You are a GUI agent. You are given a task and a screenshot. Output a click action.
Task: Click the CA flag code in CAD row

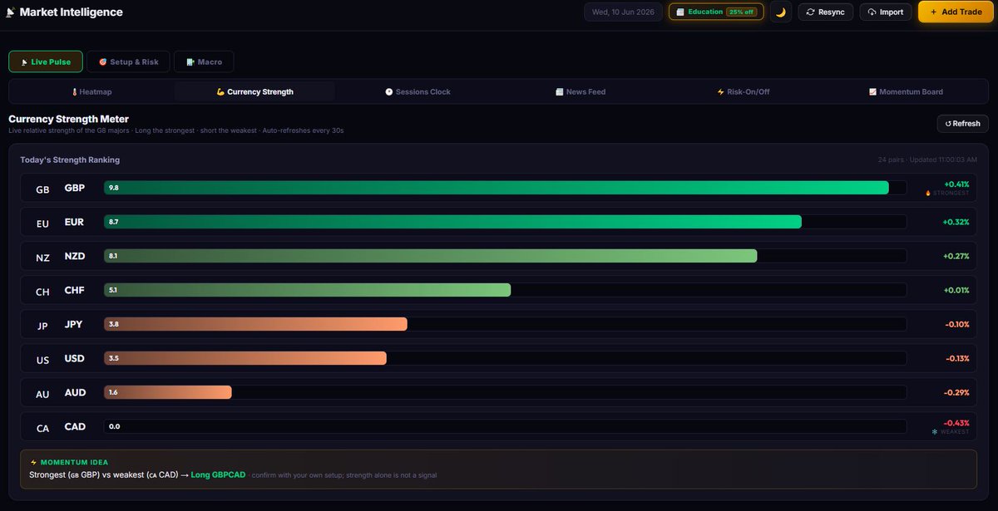tap(42, 428)
